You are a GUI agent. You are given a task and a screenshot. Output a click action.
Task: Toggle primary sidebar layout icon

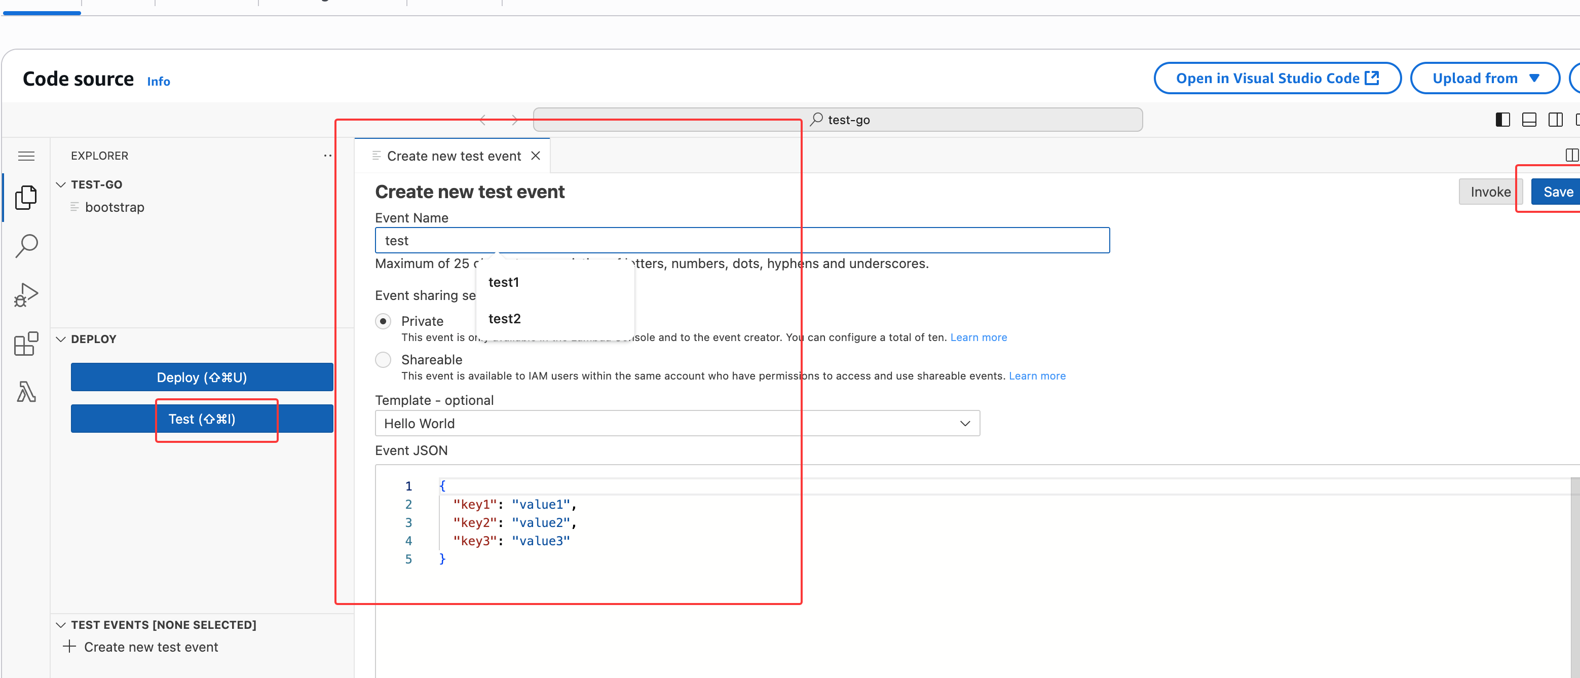(x=1502, y=120)
